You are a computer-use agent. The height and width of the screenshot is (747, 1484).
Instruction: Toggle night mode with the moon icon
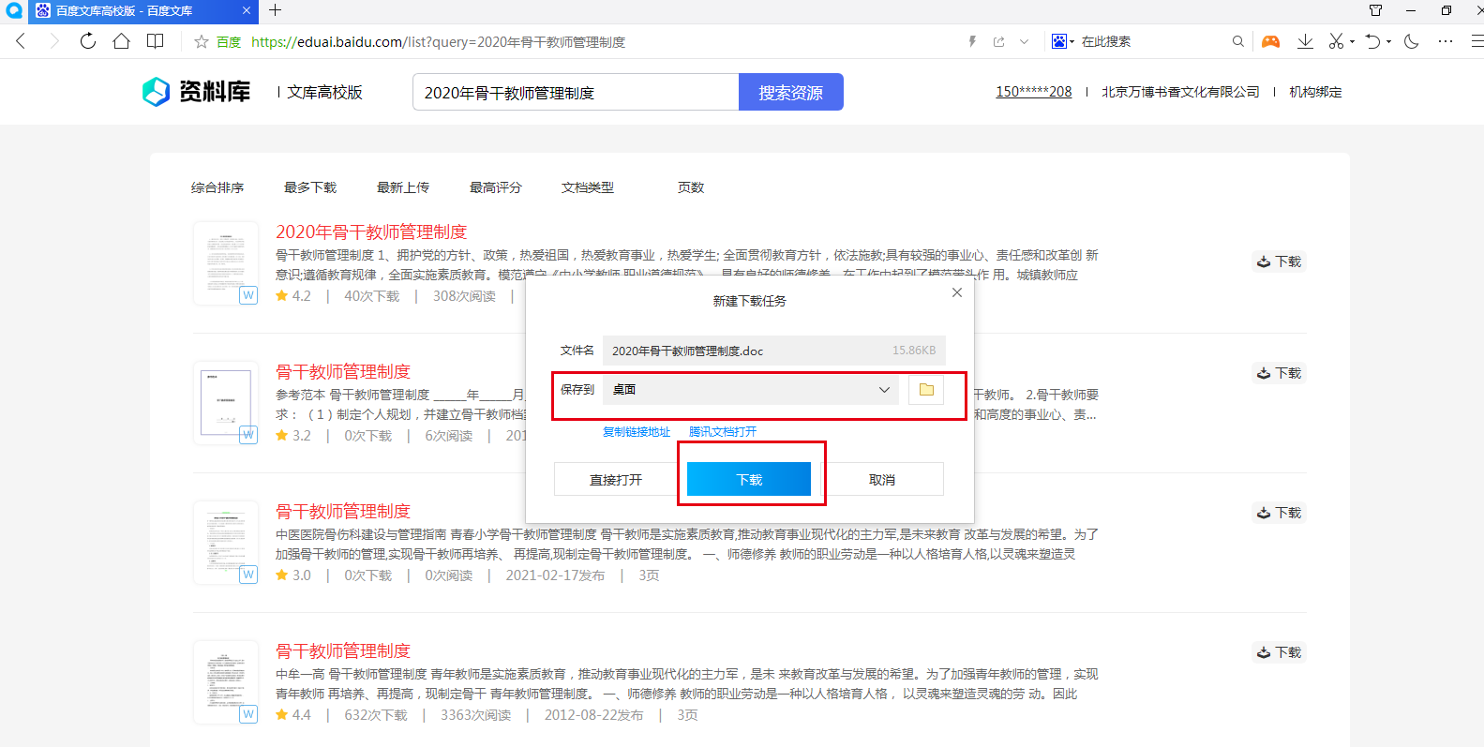(1412, 41)
